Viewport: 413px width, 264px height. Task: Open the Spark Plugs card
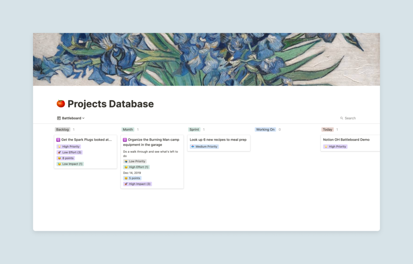[86, 140]
